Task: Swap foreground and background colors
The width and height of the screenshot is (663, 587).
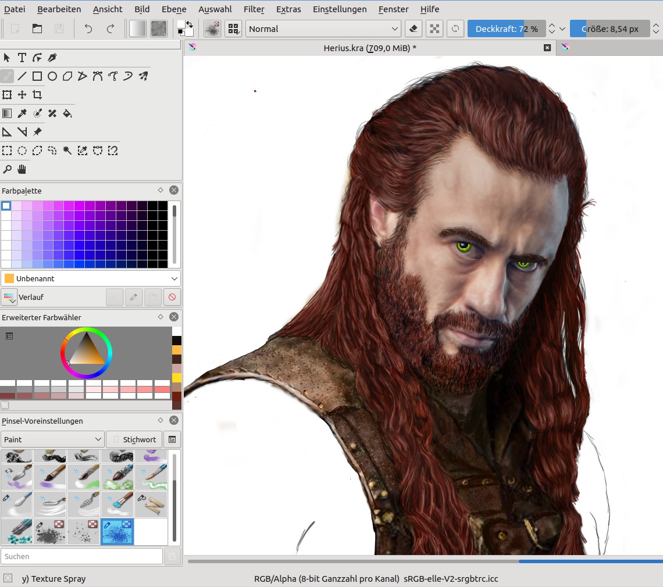Action: point(190,24)
